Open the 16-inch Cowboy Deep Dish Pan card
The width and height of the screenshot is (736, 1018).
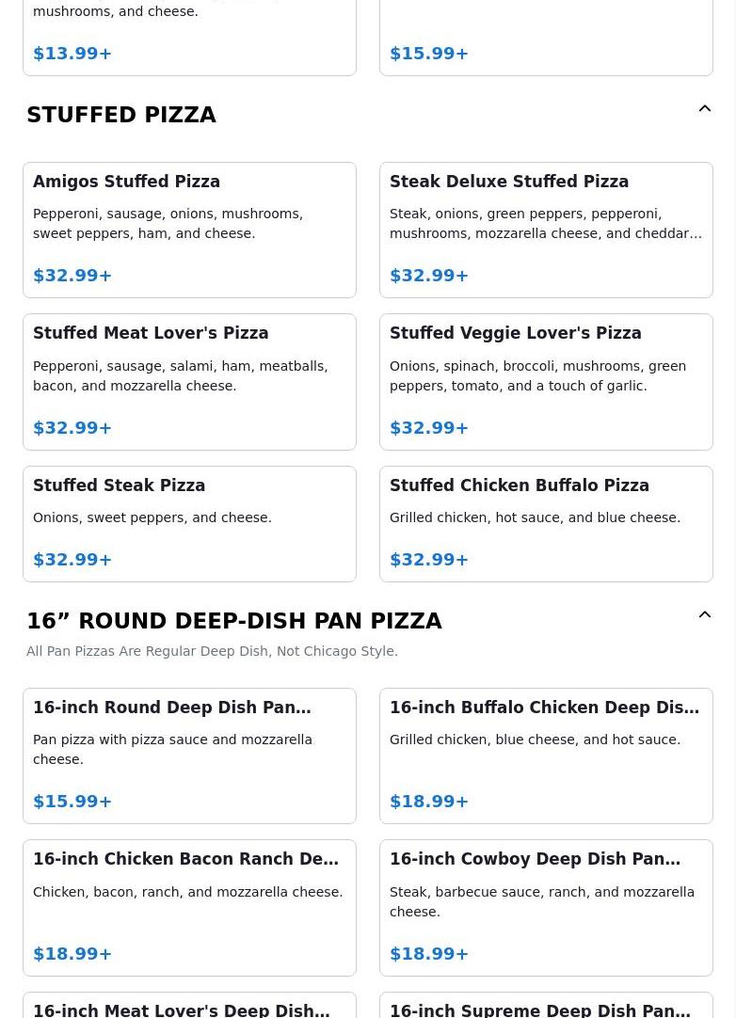point(546,908)
